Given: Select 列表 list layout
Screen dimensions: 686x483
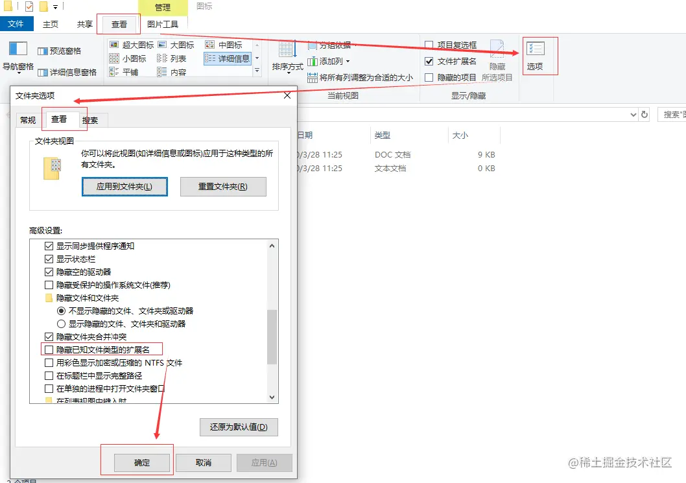Looking at the screenshot, I should 171,58.
